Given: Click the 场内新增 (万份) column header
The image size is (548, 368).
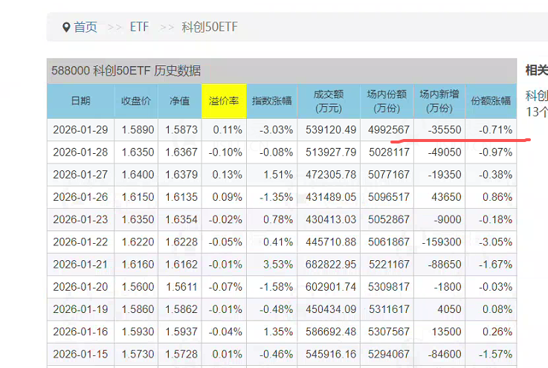Looking at the screenshot, I should [439, 101].
